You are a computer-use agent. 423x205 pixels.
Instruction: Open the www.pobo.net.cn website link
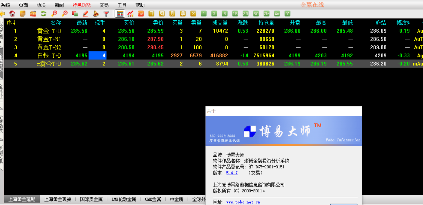[x=243, y=202]
